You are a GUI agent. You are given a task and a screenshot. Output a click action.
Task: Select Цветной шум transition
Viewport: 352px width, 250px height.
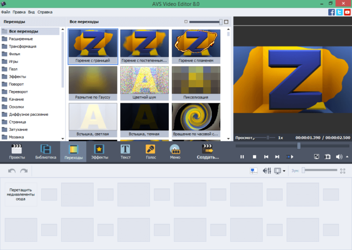(145, 83)
